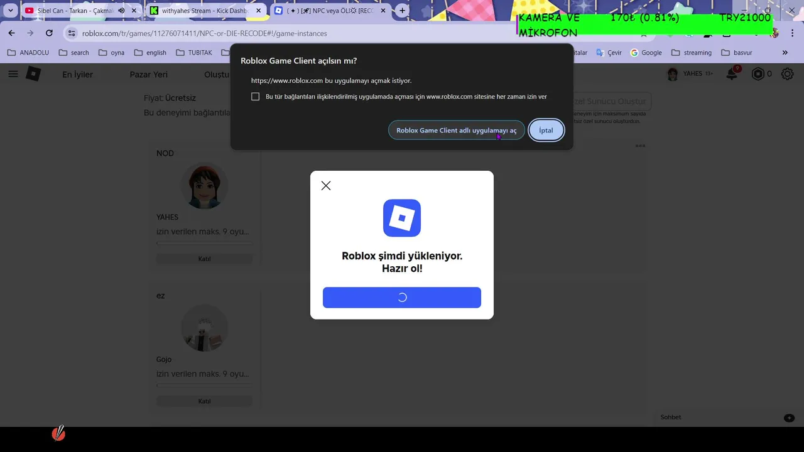
Task: Close the Kick Dashboard tab
Action: point(258,11)
